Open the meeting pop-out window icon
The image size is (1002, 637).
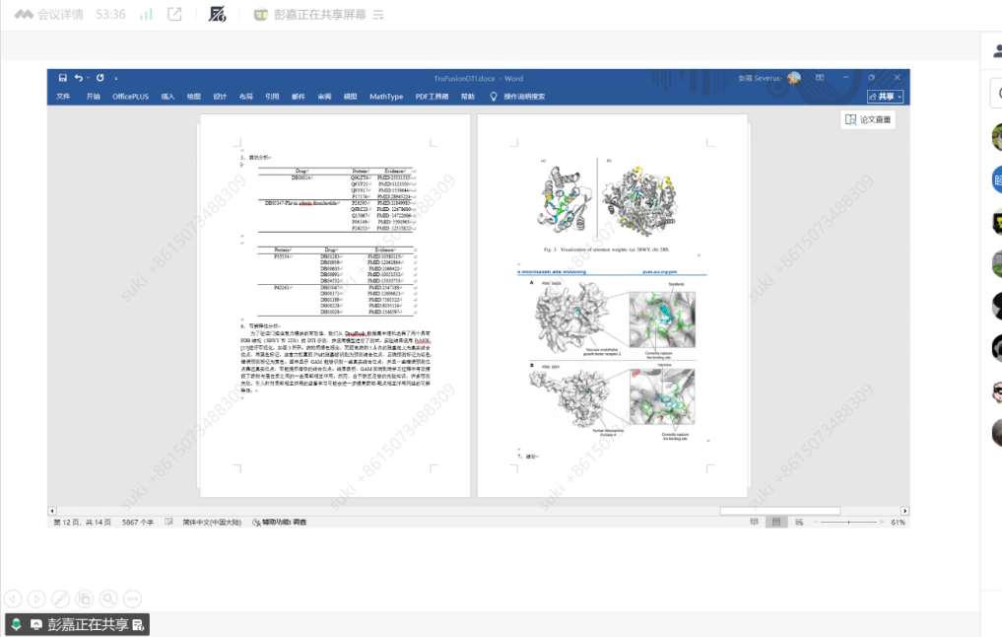(174, 15)
